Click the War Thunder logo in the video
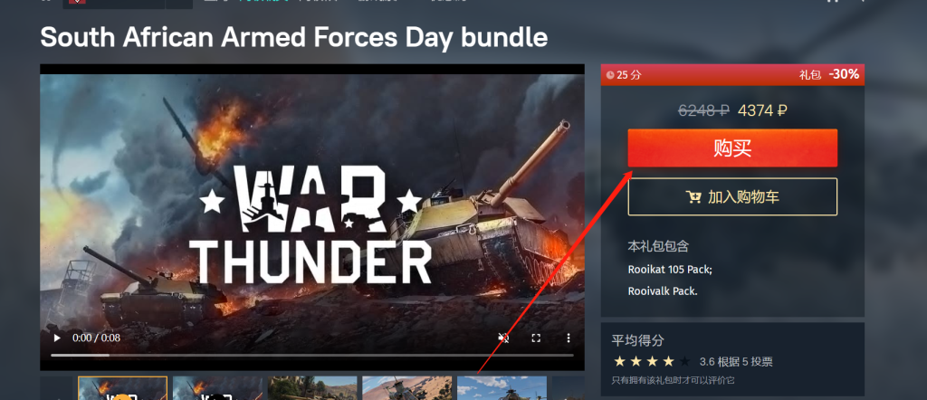Screen dimensions: 927x400 [312, 224]
